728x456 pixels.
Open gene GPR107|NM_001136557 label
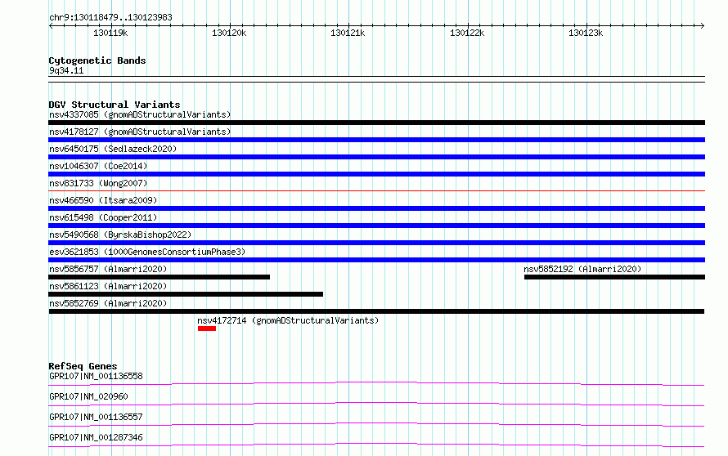point(96,417)
